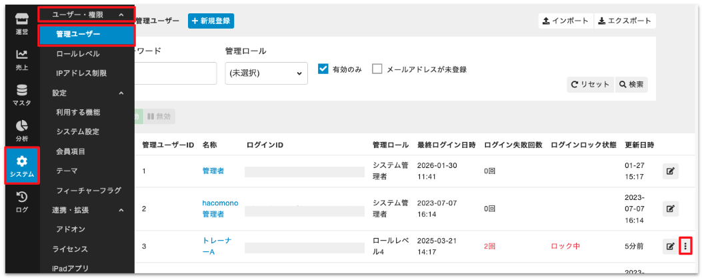
Task: Check the メールアドレスが未登録 checkbox
Action: [x=377, y=69]
